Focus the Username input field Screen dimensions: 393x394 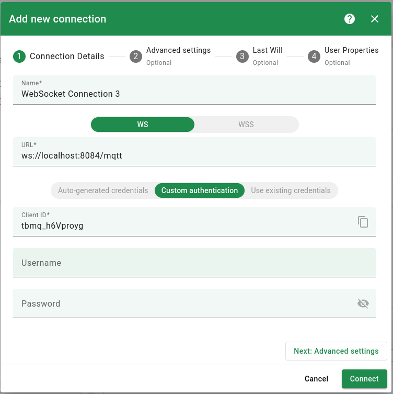(x=194, y=263)
